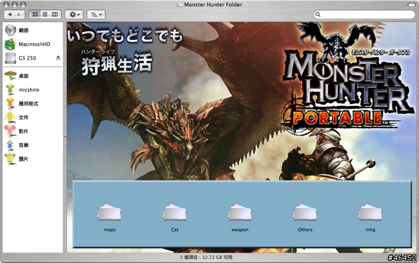The height and width of the screenshot is (263, 419).
Task: Open the 影片 movies icon
Action: click(10, 131)
